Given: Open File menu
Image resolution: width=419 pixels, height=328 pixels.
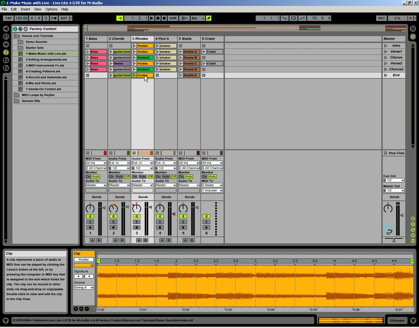Looking at the screenshot, I should (4, 9).
